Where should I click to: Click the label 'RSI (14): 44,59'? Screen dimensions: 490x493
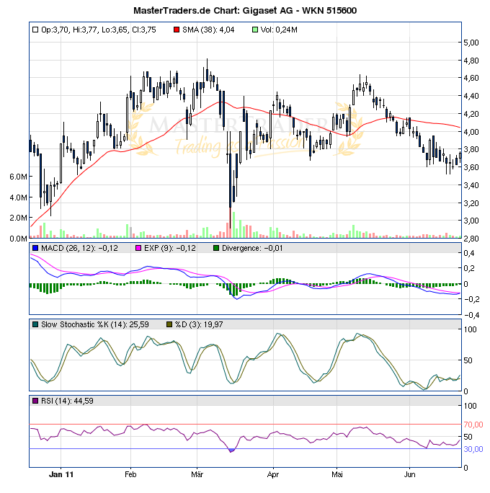click(x=67, y=401)
